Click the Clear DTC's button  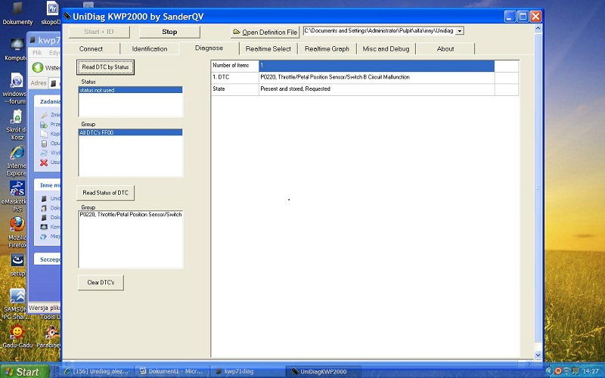(101, 282)
